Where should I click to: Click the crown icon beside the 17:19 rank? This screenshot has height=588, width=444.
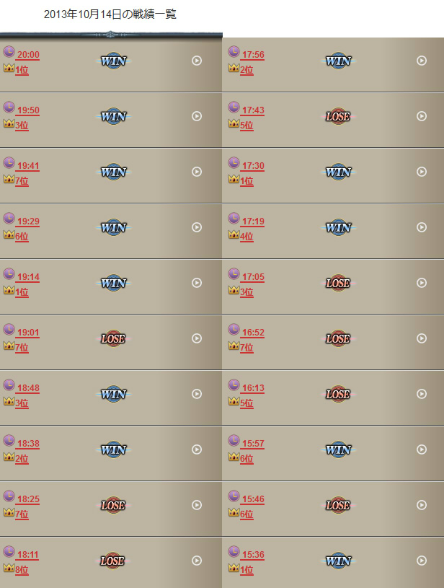point(234,234)
